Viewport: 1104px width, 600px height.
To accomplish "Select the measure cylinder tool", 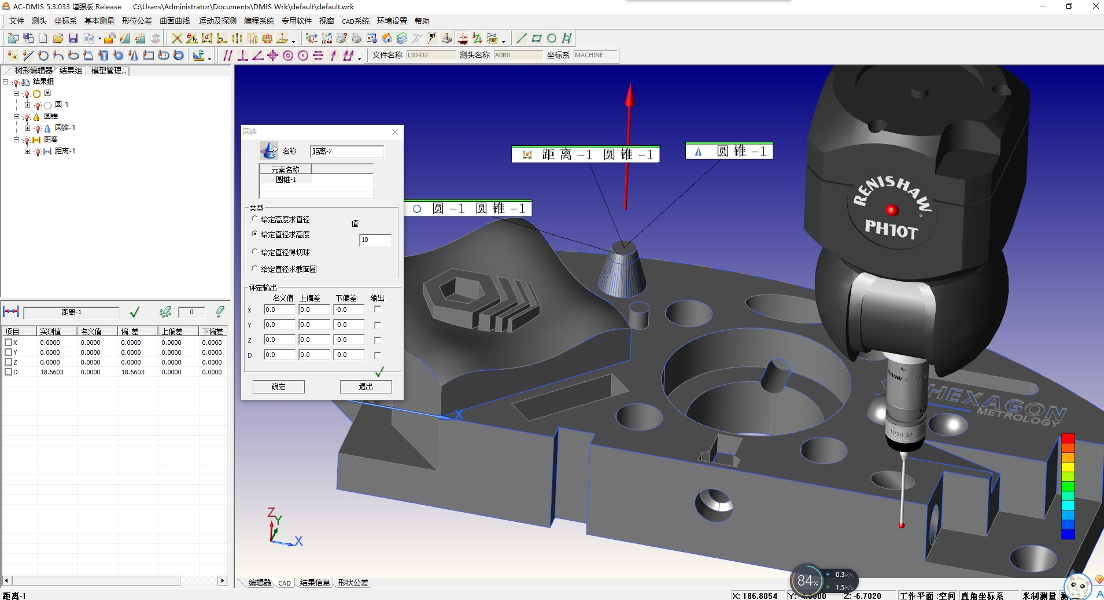I will [x=103, y=56].
